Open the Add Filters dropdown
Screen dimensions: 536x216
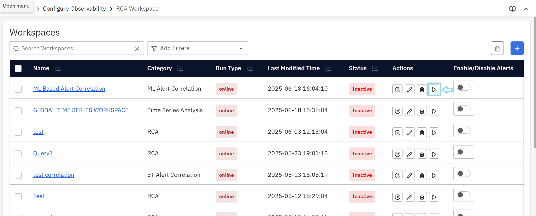[197, 48]
